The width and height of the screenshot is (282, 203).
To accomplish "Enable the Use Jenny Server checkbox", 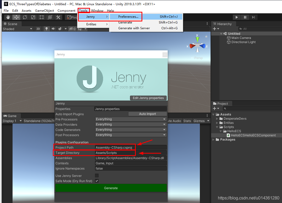I will 97,176.
